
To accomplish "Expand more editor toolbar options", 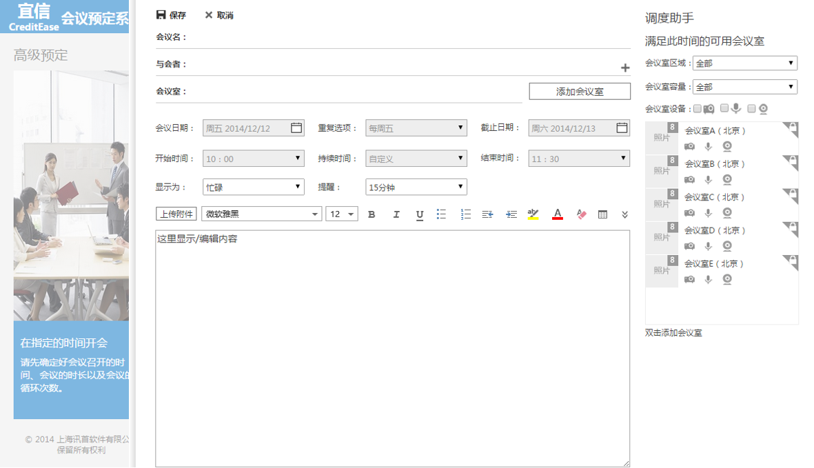I will tap(624, 214).
